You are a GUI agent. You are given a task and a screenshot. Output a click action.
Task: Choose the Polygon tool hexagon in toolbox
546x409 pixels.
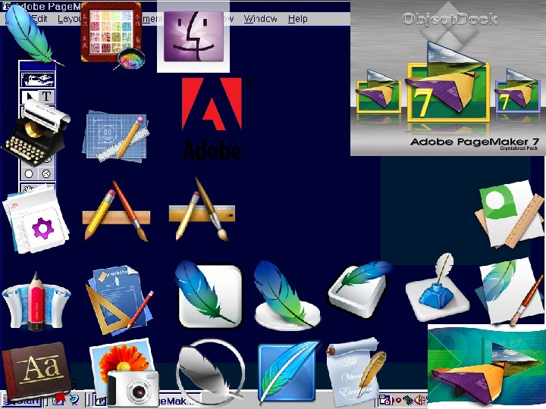29,173
